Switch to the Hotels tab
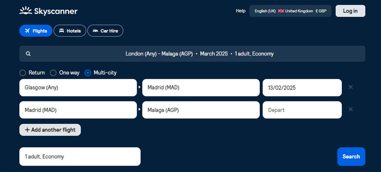The width and height of the screenshot is (381, 172). tap(70, 31)
